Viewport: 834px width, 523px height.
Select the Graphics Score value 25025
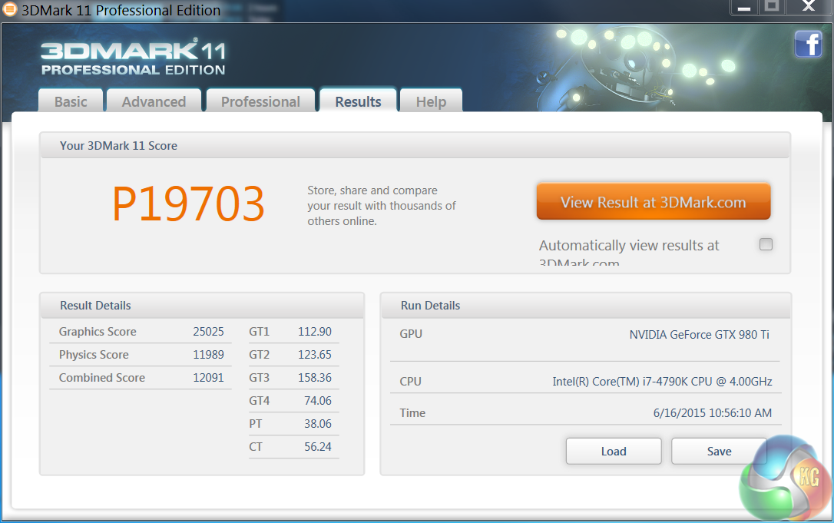tap(209, 332)
